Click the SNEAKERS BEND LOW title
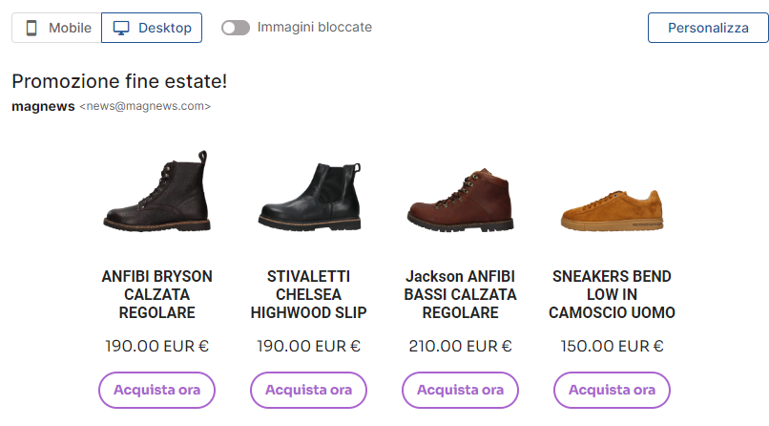769x426 pixels. [x=612, y=294]
